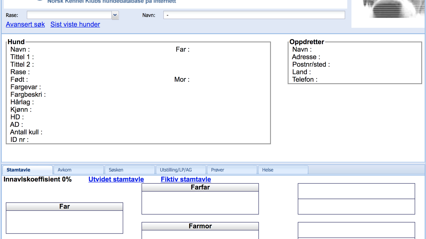Open the Utstilling/LP/AG tab
Screen dimensions: 426x239
pyautogui.click(x=181, y=170)
